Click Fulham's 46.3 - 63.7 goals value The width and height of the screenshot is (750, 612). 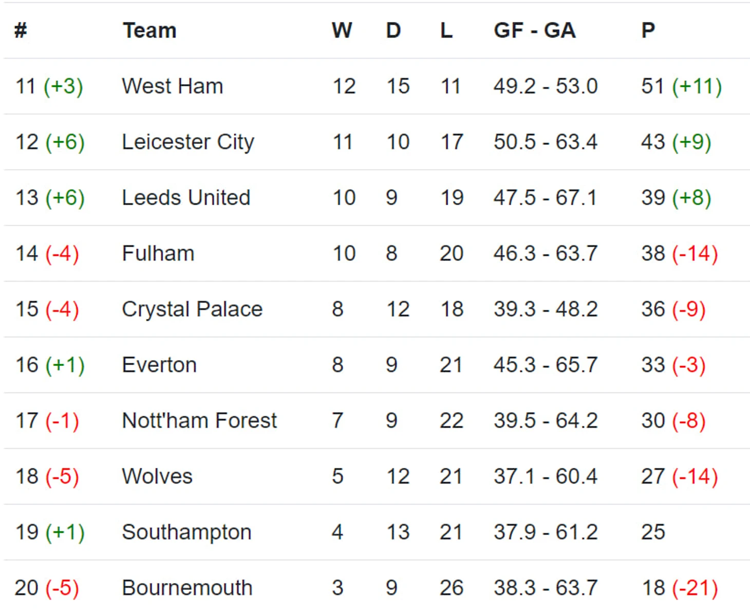coord(546,253)
